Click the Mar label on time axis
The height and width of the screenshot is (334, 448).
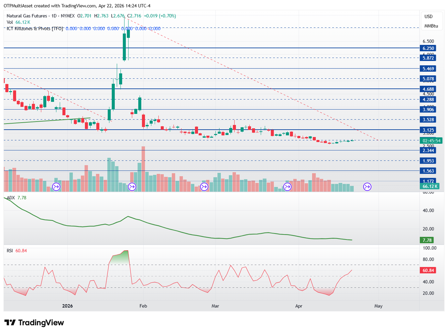point(215,306)
